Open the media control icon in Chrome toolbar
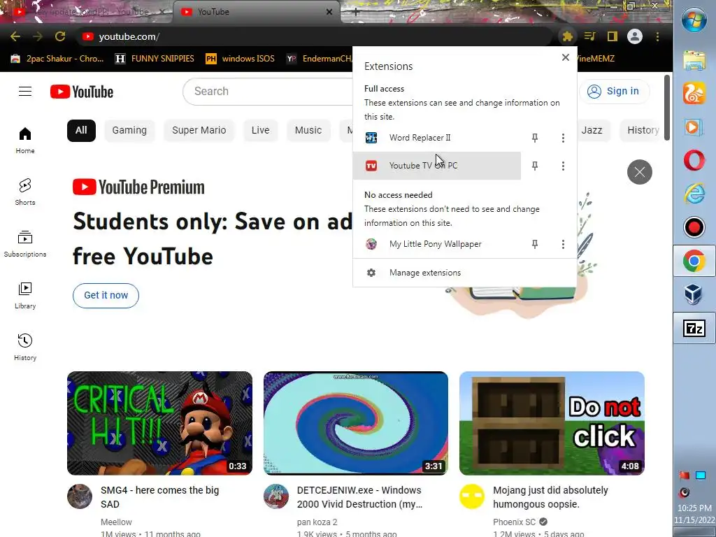Viewport: 716px width, 537px height. [x=589, y=36]
